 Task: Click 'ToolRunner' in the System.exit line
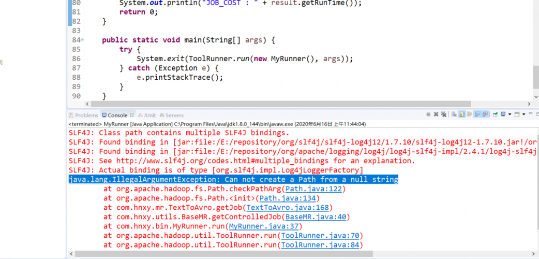[211, 59]
